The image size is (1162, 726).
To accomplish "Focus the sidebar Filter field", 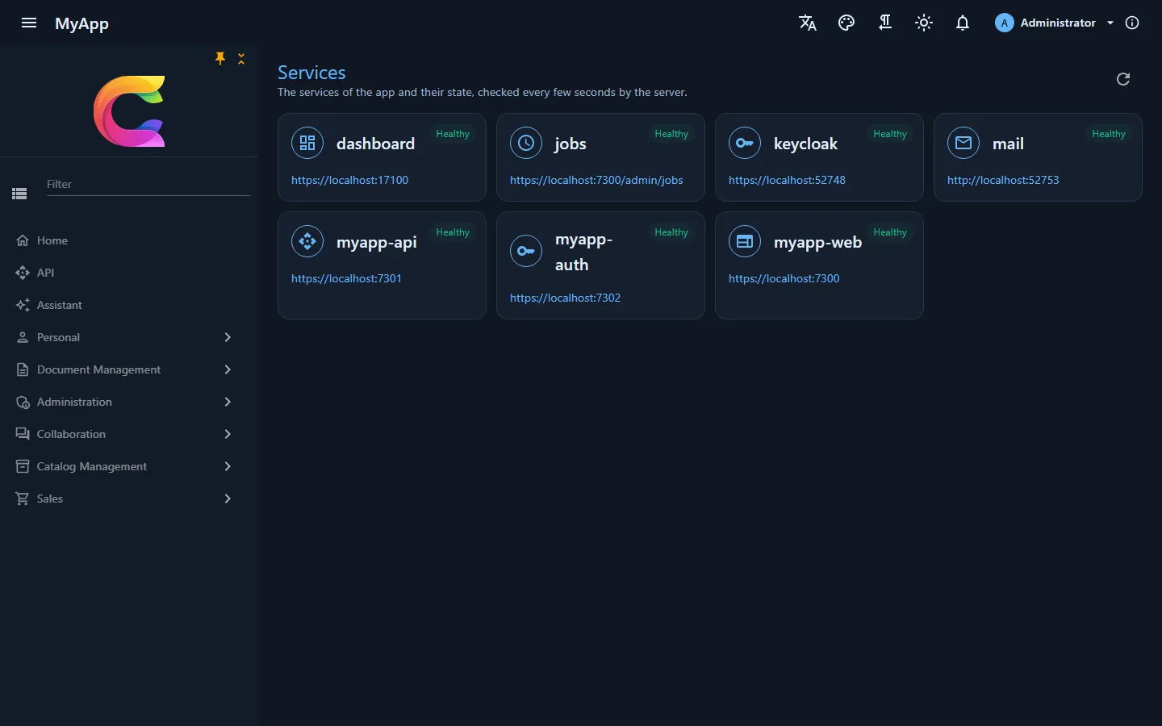I will point(148,185).
